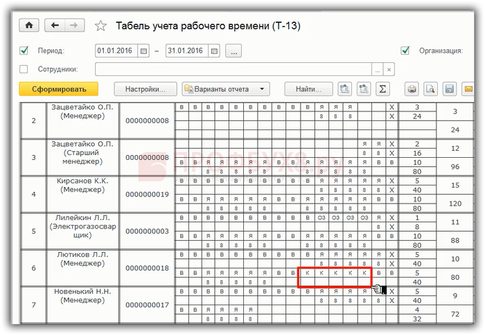This screenshot has height=335, width=485.
Task: Click first ОЗ cell in Лилейкин row
Action: (321, 217)
